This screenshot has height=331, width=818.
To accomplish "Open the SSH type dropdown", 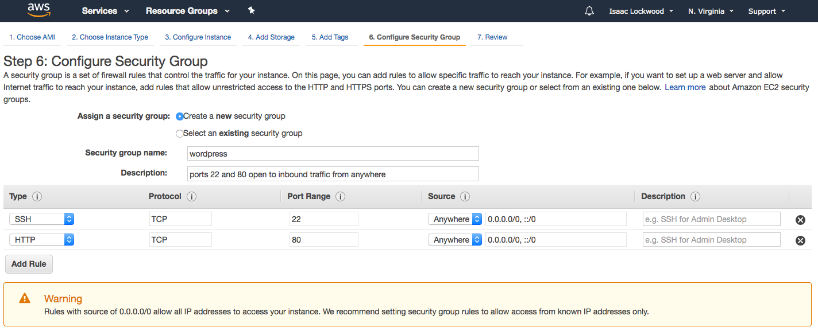I will point(41,219).
